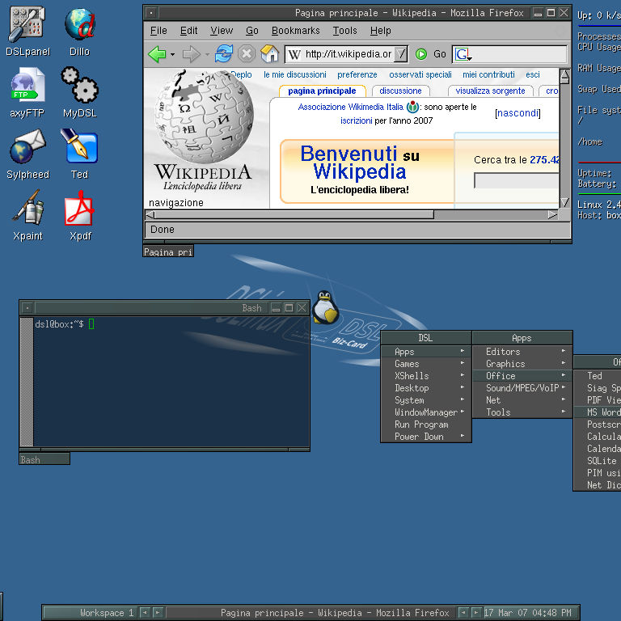
Task: Expand WindowManager submenu in DSL menu
Action: [426, 412]
